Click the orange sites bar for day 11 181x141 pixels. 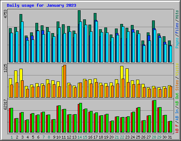tap(65, 81)
